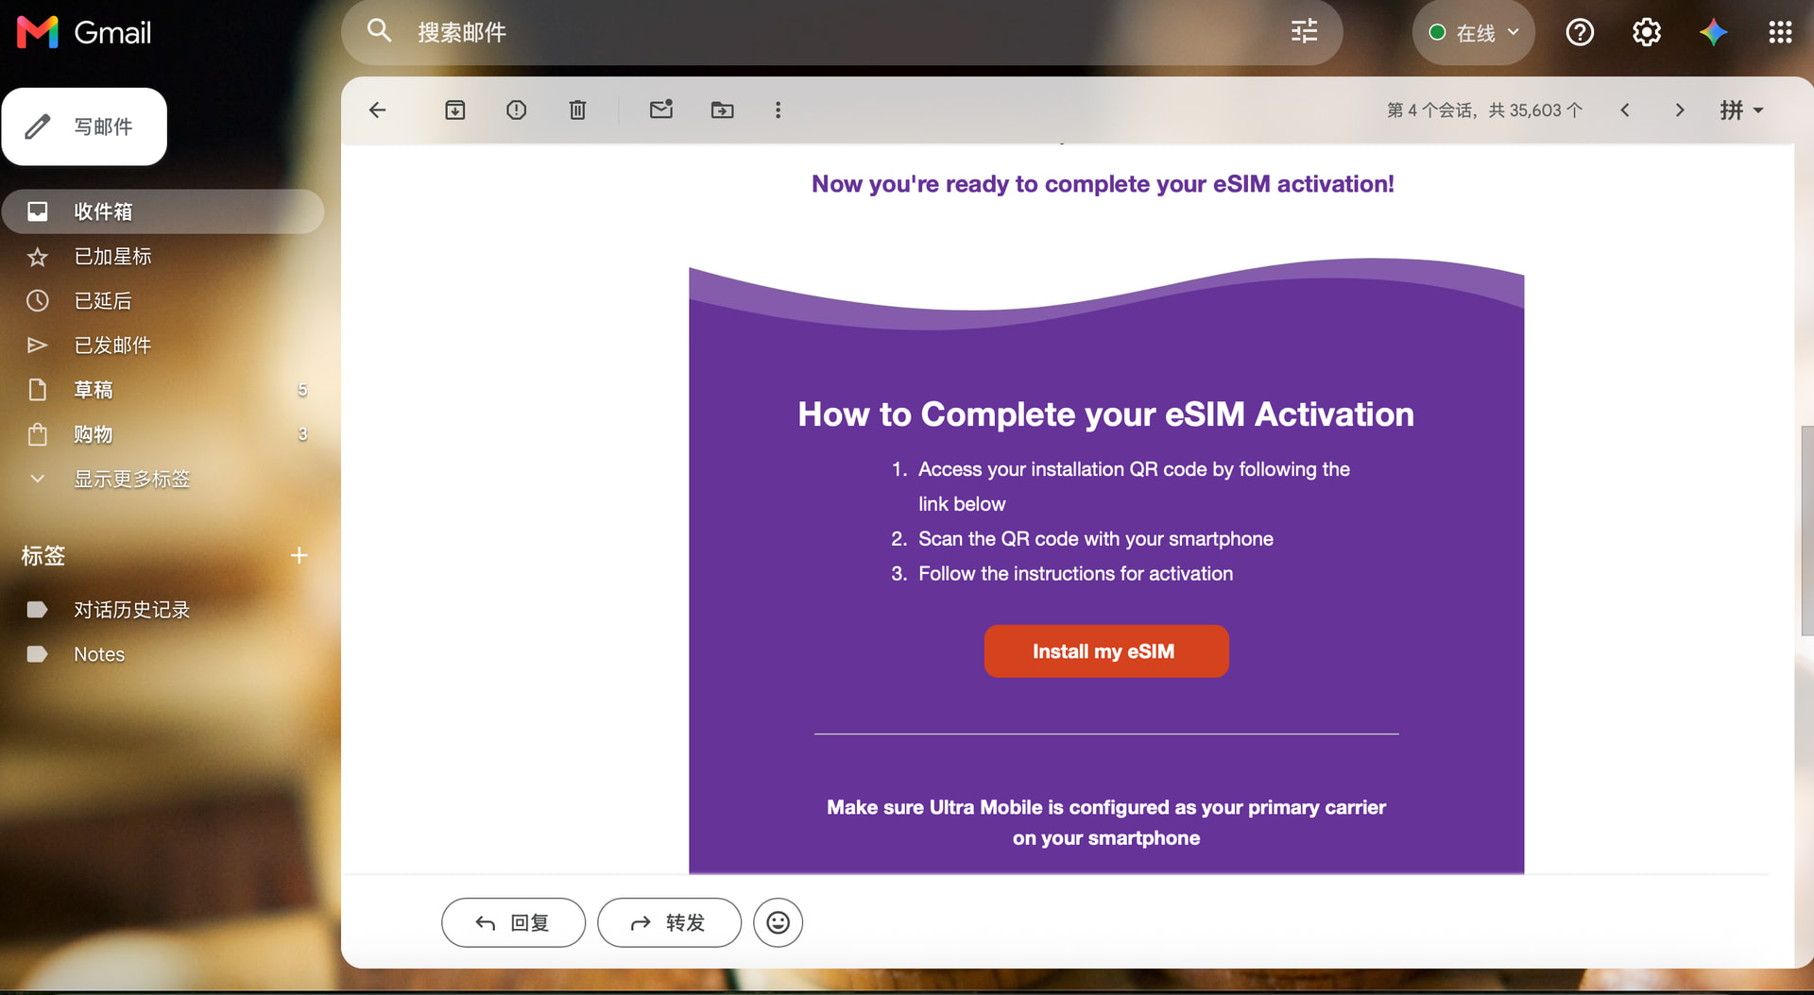Click the conversation count text 第 4 个会话

tap(1484, 110)
